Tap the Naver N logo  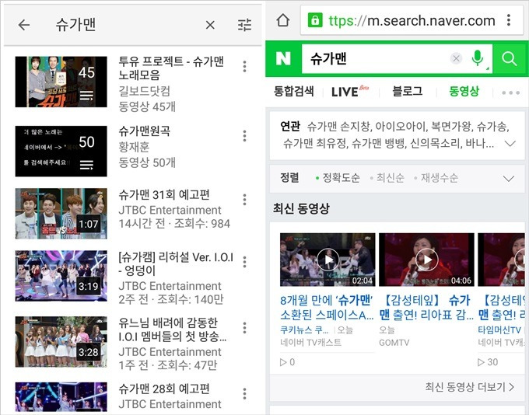tap(283, 58)
